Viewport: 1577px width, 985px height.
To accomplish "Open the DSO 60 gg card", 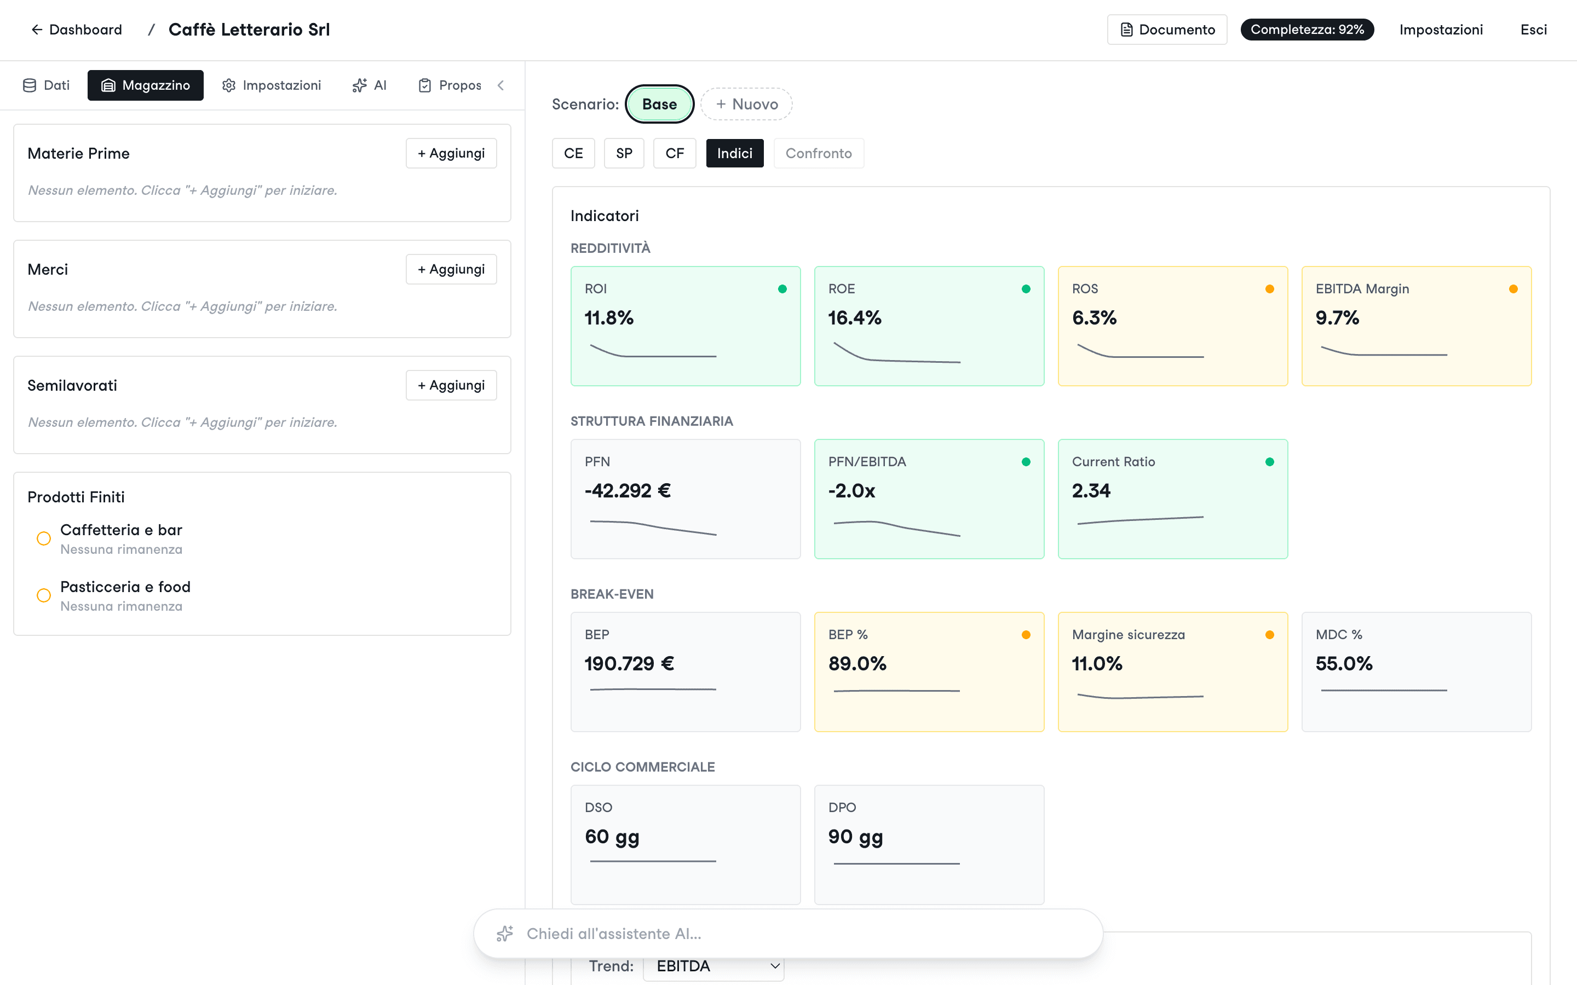I will pyautogui.click(x=686, y=845).
